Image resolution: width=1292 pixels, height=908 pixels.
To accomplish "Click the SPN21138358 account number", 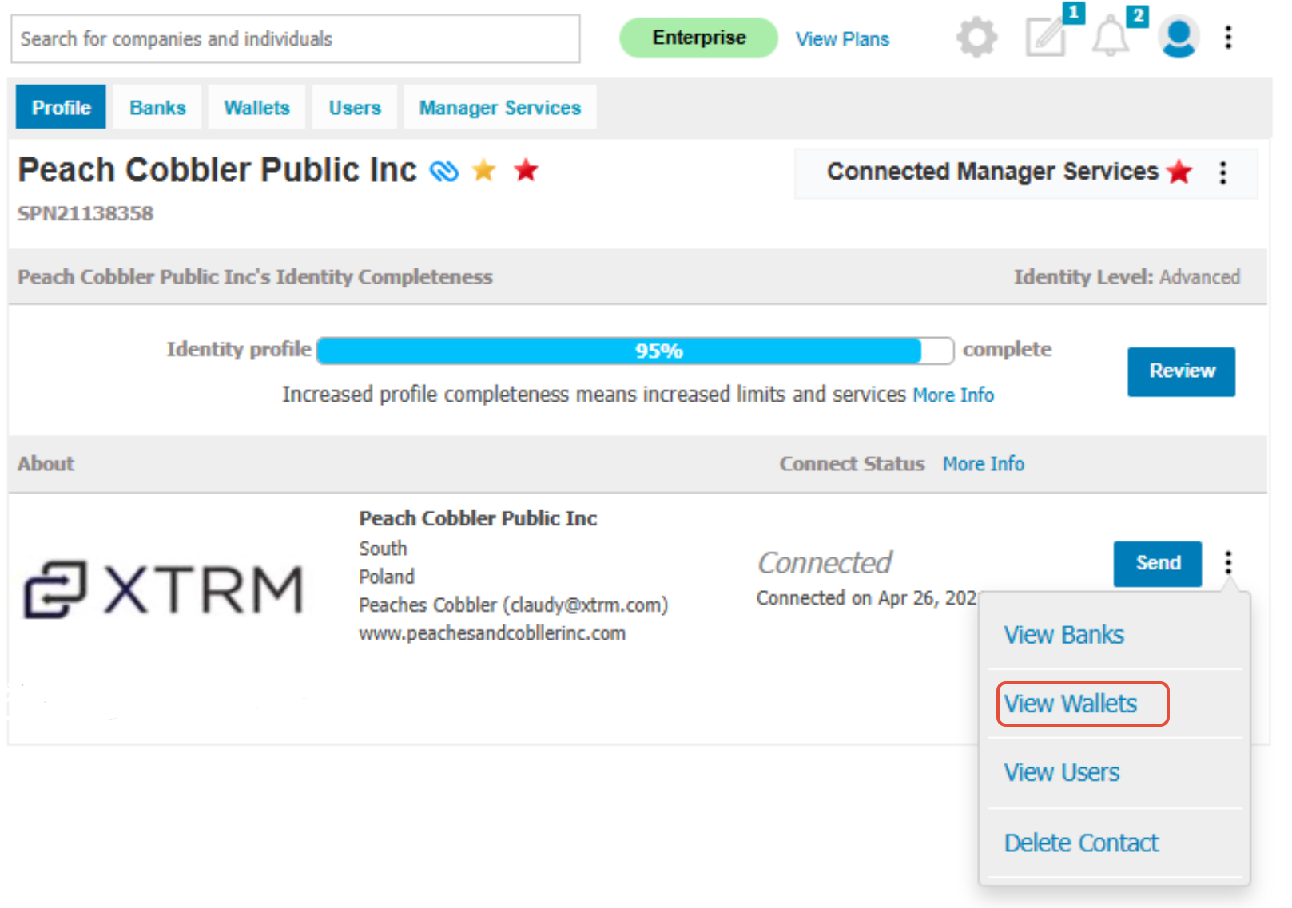I will [85, 213].
